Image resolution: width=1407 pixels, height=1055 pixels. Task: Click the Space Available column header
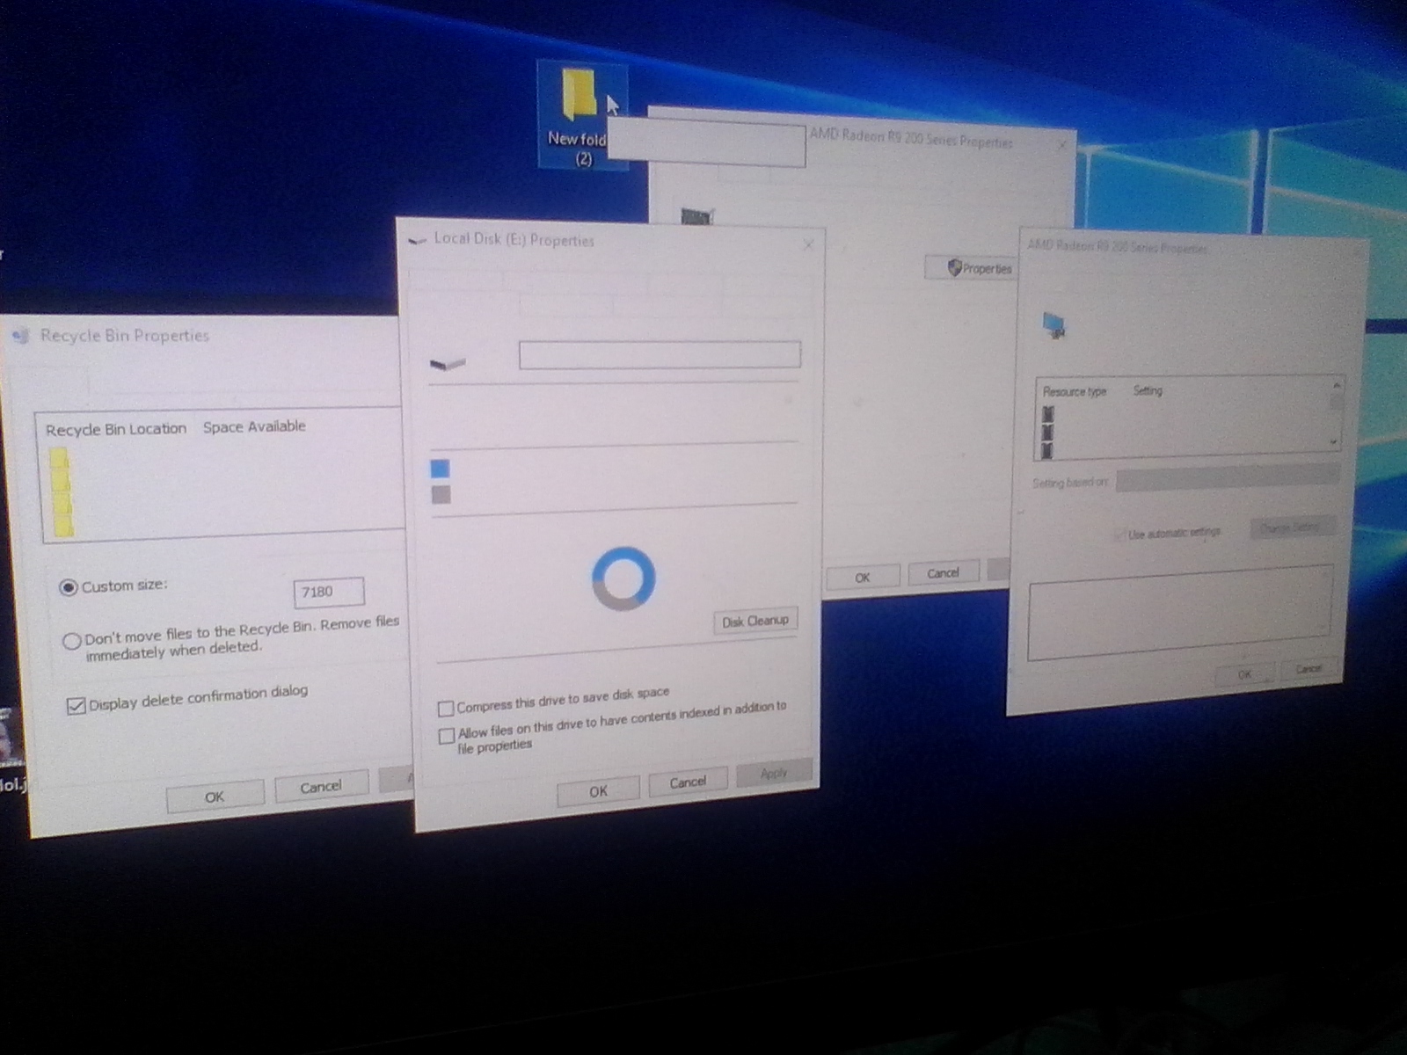pos(254,426)
